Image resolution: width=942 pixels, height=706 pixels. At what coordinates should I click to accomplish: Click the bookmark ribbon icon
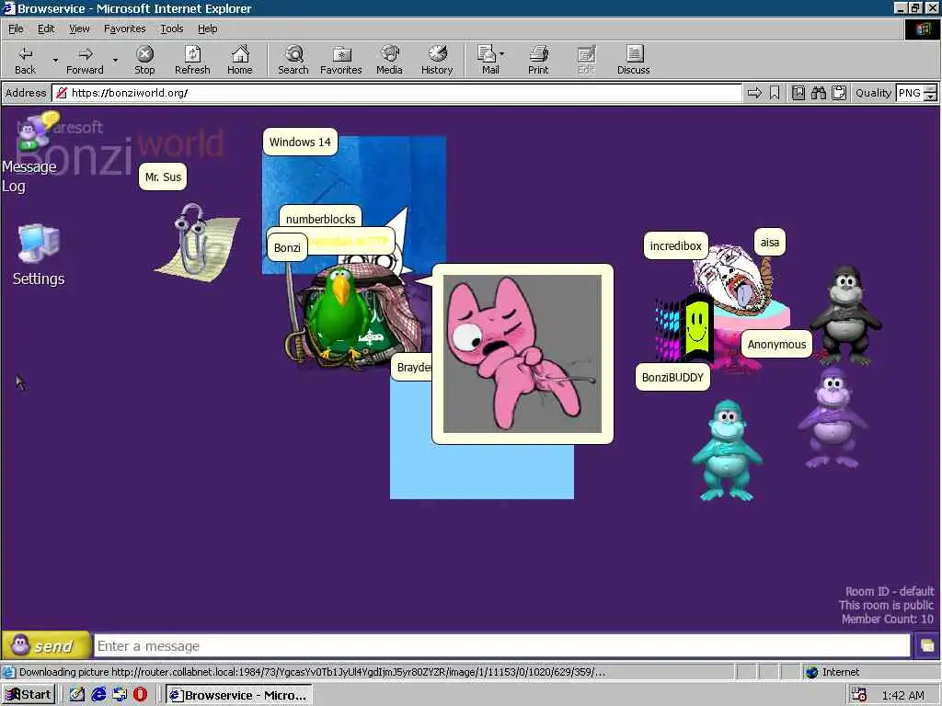pyautogui.click(x=775, y=93)
